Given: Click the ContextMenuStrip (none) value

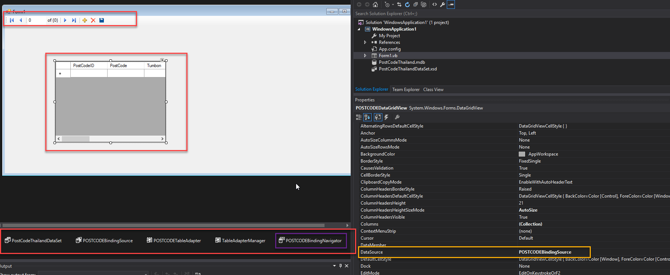Looking at the screenshot, I should [x=526, y=231].
